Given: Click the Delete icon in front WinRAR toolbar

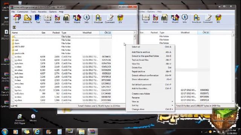Looking at the screenshot, I should pyautogui.click(x=57, y=19).
